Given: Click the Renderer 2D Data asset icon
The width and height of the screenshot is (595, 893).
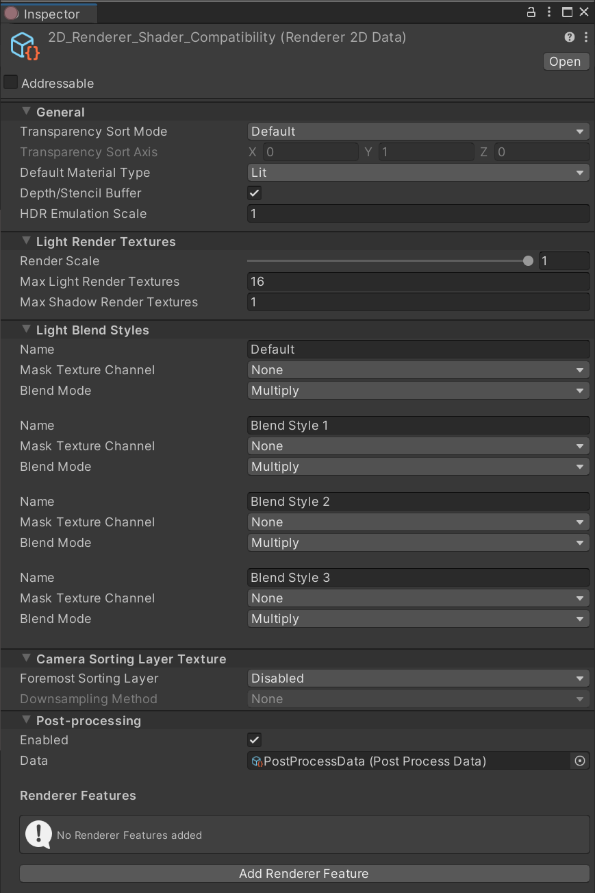Looking at the screenshot, I should [x=23, y=45].
